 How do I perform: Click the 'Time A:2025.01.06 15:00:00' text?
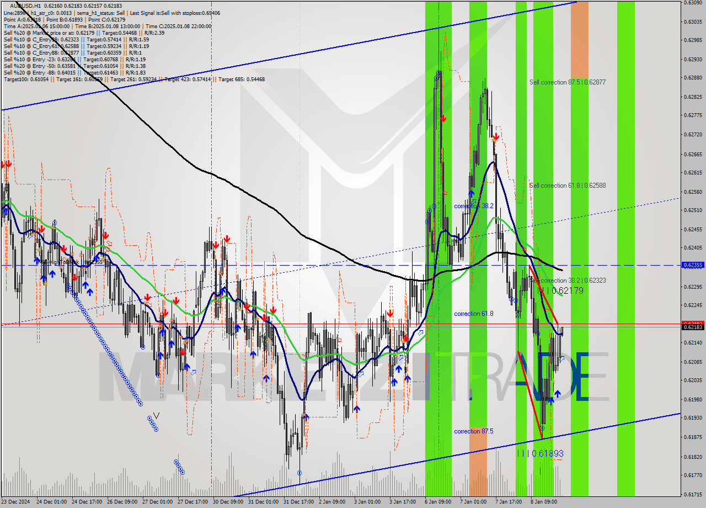pos(36,26)
